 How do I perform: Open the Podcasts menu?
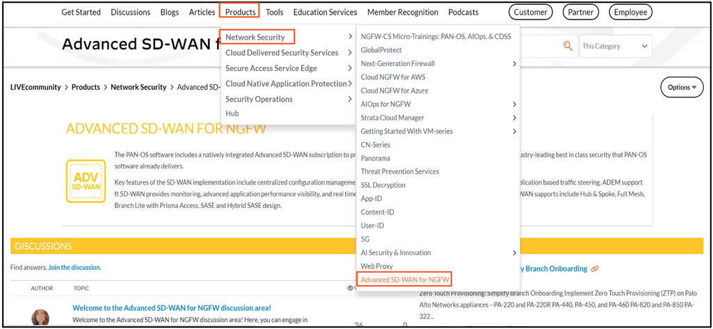pyautogui.click(x=463, y=13)
